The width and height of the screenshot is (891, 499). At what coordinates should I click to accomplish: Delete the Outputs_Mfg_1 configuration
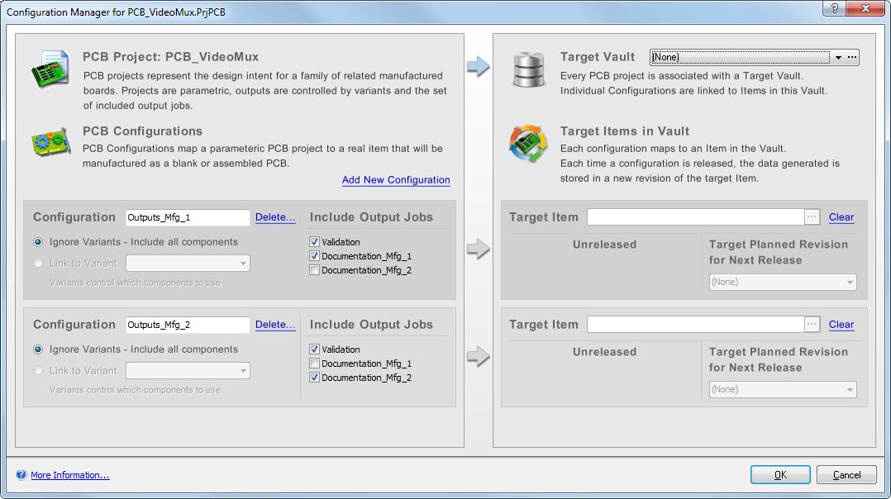pos(275,217)
